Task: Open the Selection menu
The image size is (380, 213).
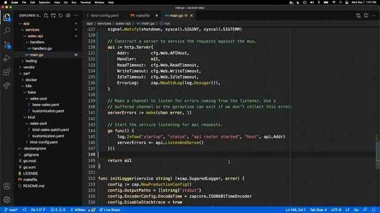Action: [45, 2]
